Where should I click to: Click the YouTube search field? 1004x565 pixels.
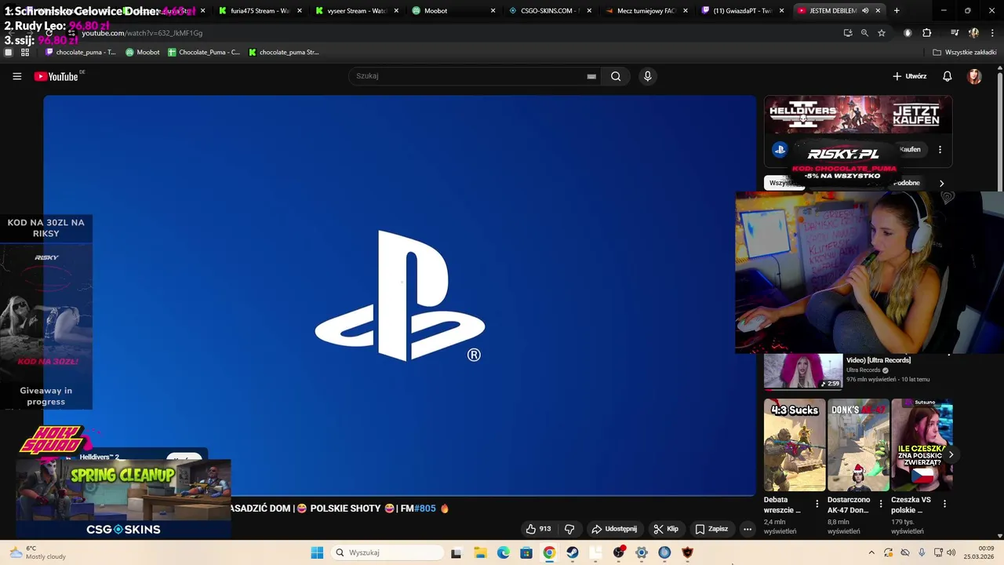point(471,76)
